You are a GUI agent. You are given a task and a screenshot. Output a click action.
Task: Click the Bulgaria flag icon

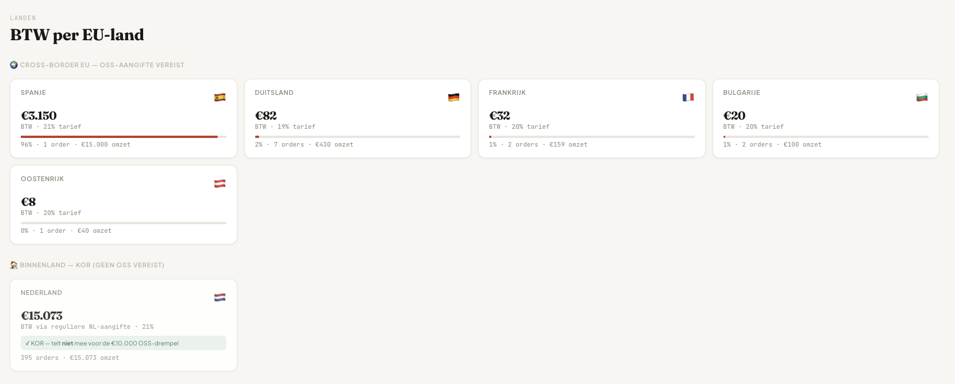pyautogui.click(x=922, y=97)
